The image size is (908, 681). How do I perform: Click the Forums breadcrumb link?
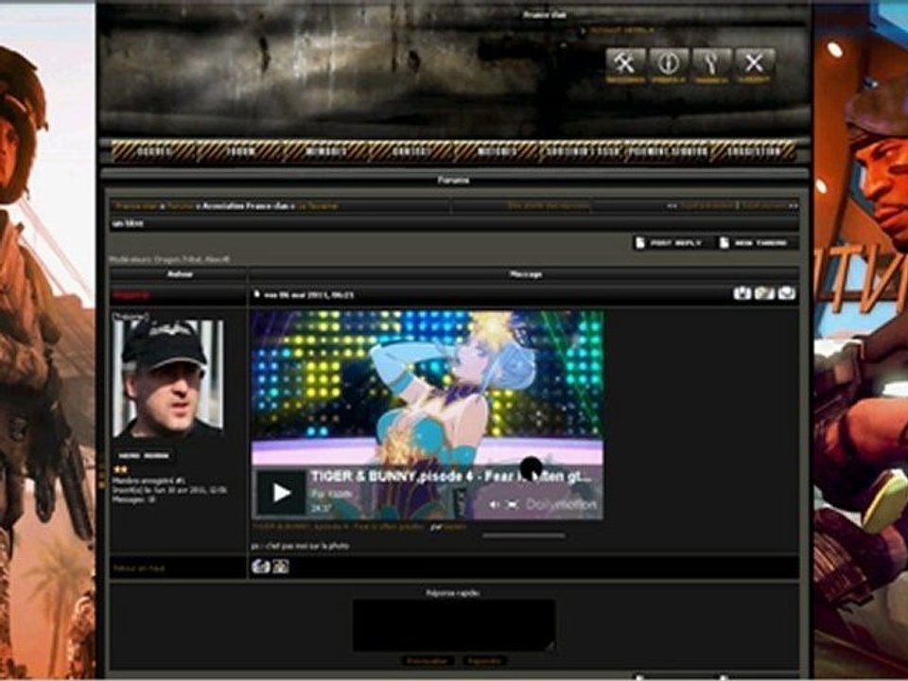pos(180,206)
